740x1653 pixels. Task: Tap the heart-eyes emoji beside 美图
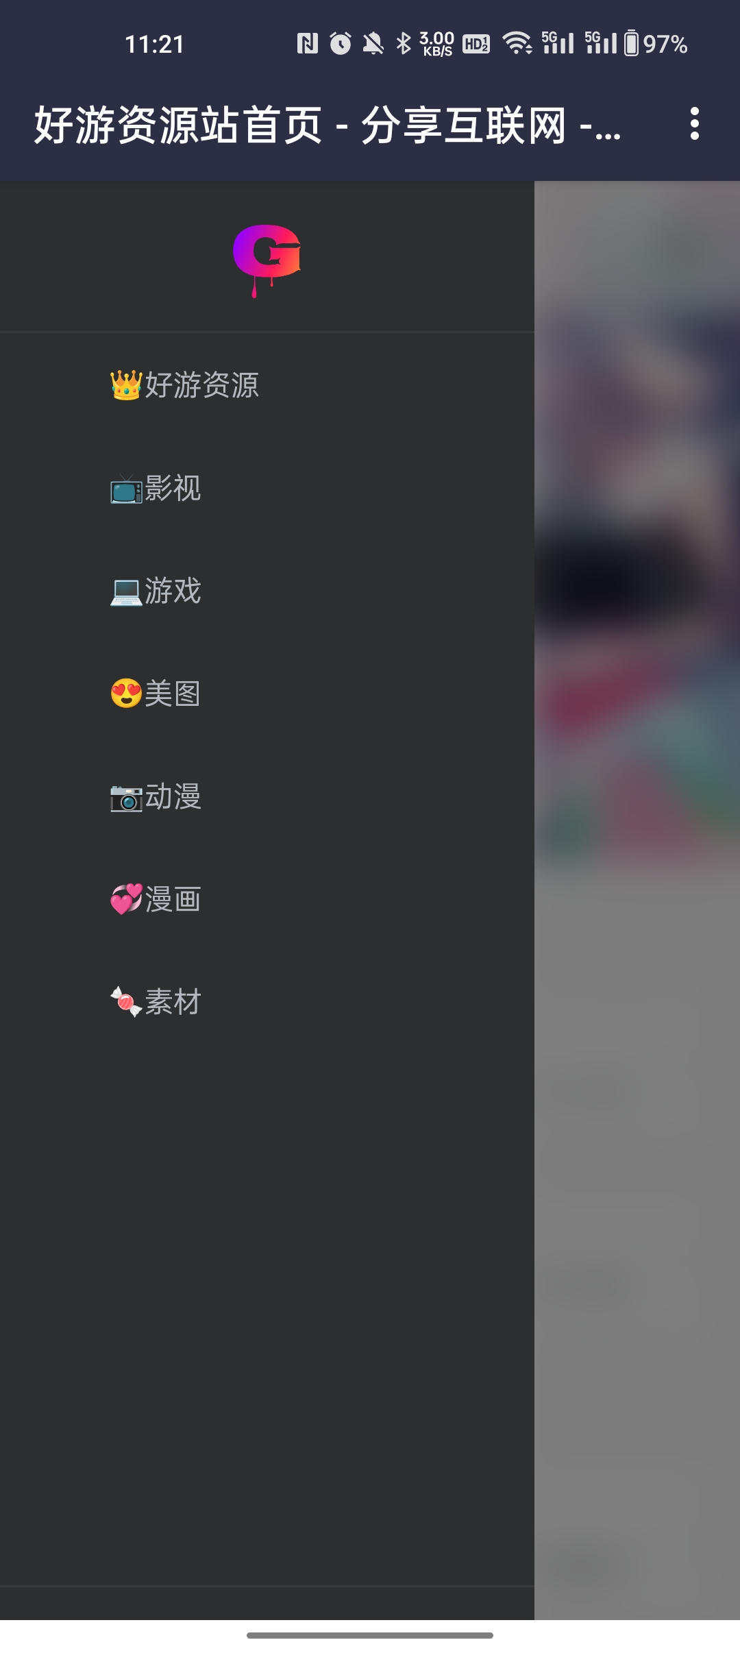pos(126,694)
